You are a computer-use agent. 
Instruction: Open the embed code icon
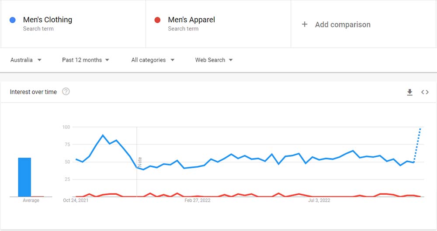[x=425, y=92]
